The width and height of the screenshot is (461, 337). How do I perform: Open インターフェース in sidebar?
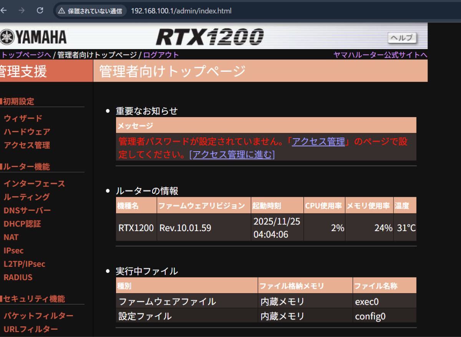(x=34, y=183)
